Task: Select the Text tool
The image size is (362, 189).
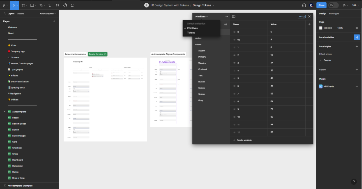Action: (50, 5)
